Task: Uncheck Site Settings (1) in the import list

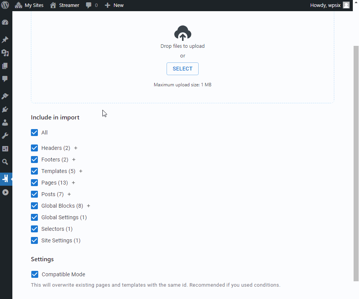Action: (x=34, y=240)
